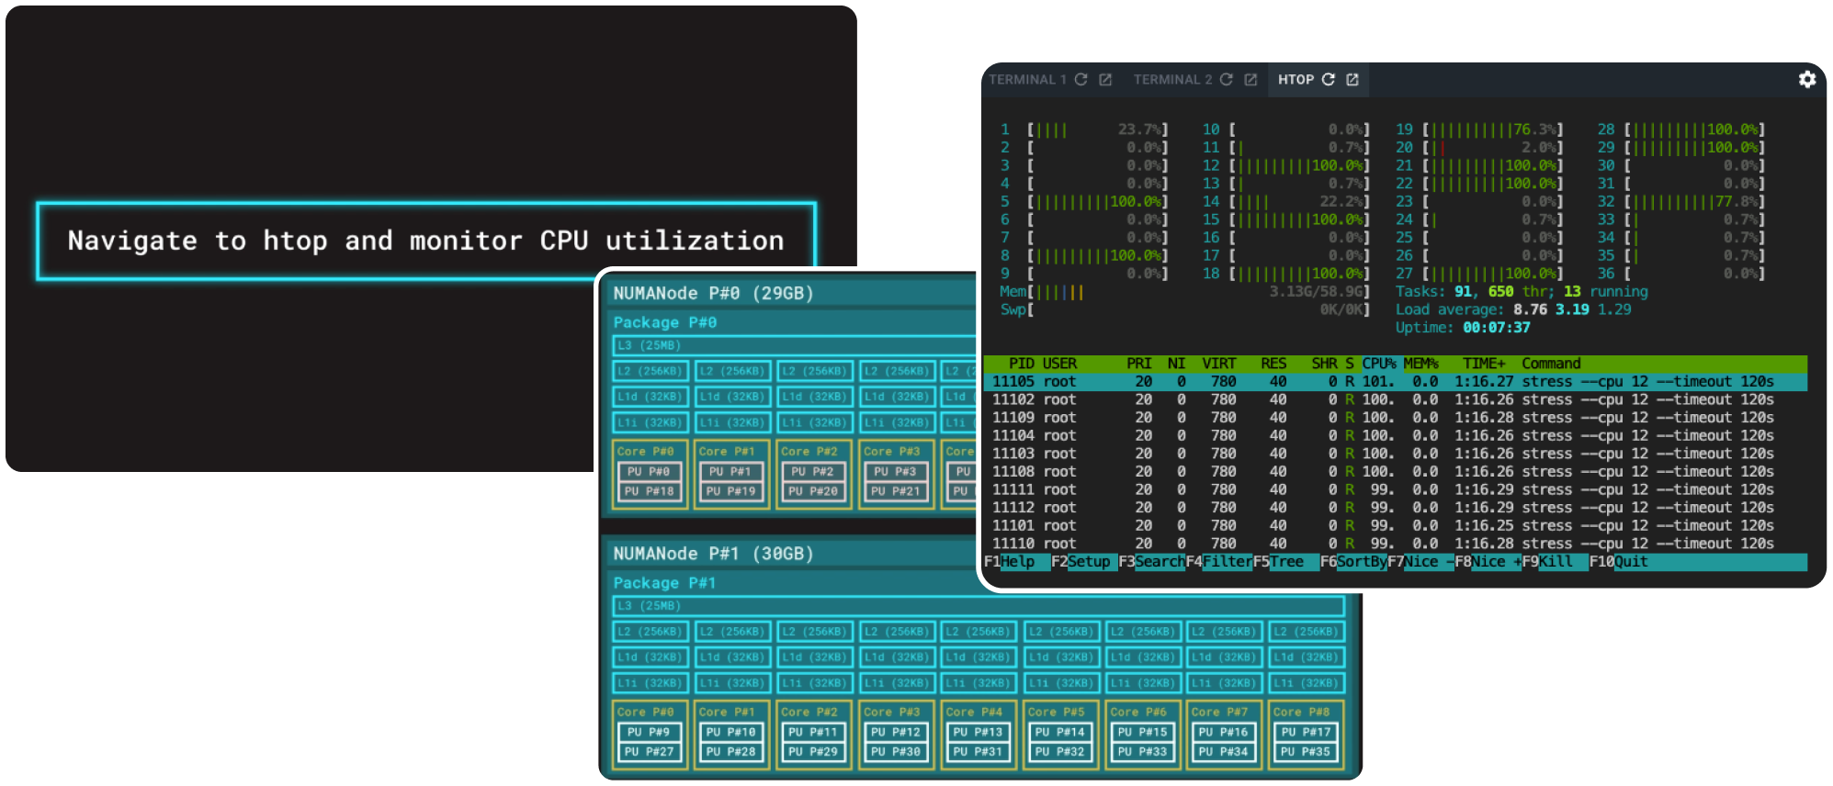Click the PU P#35 box

click(x=1306, y=752)
